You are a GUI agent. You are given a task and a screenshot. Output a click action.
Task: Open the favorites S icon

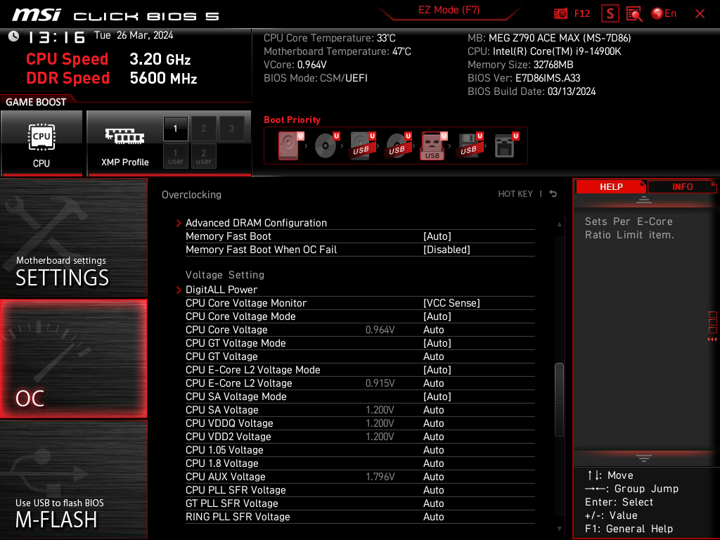pyautogui.click(x=610, y=14)
